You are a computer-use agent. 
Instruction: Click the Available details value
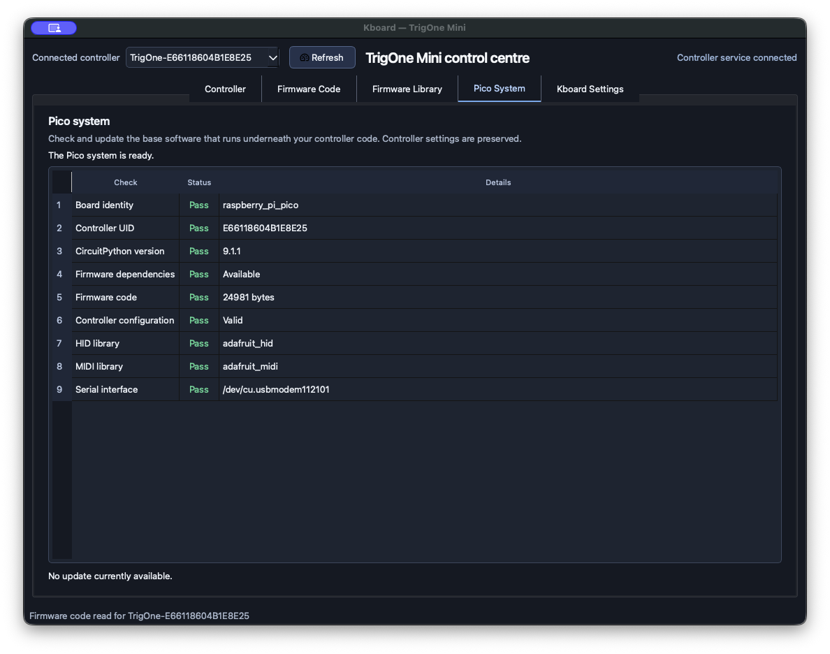(x=241, y=275)
